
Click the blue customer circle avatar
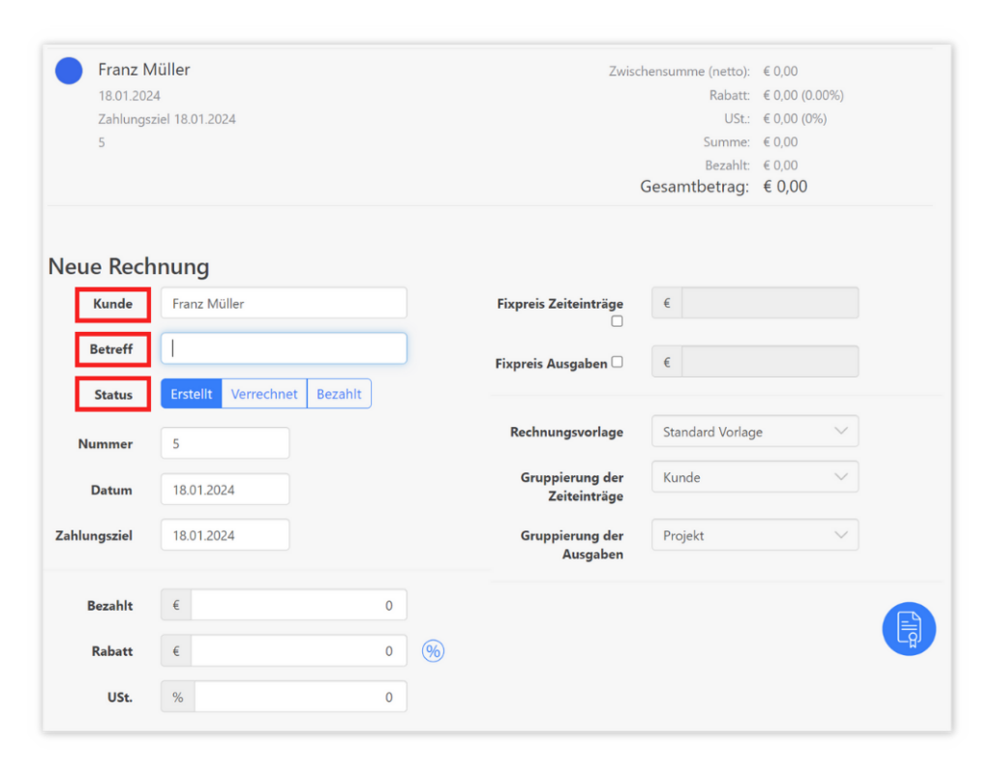[x=69, y=71]
